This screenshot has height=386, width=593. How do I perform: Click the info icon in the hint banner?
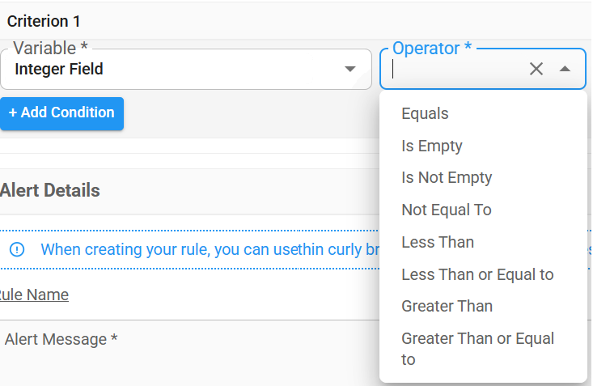(16, 249)
